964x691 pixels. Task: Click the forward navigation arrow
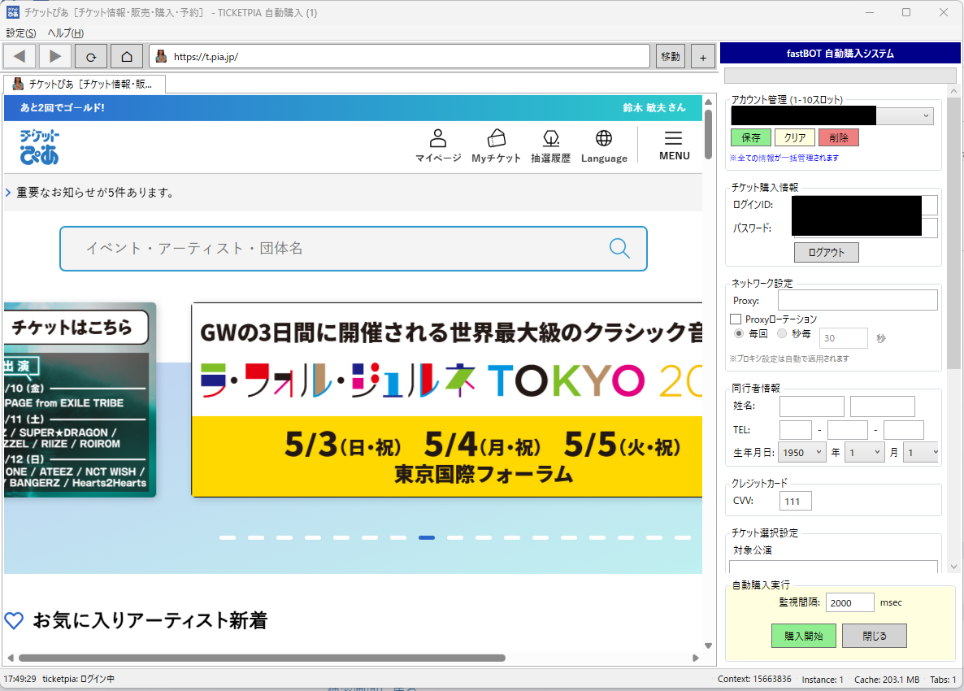point(55,56)
